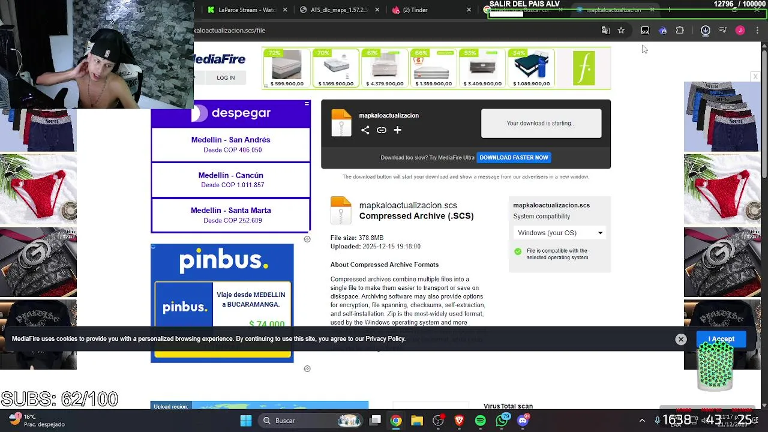The image size is (768, 432).
Task: Open Windows Start menu
Action: point(246,421)
